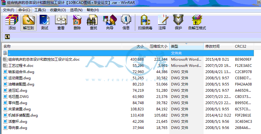
Task: Click the 解压到 (Extract To) toolbar icon
Action: pos(28,20)
